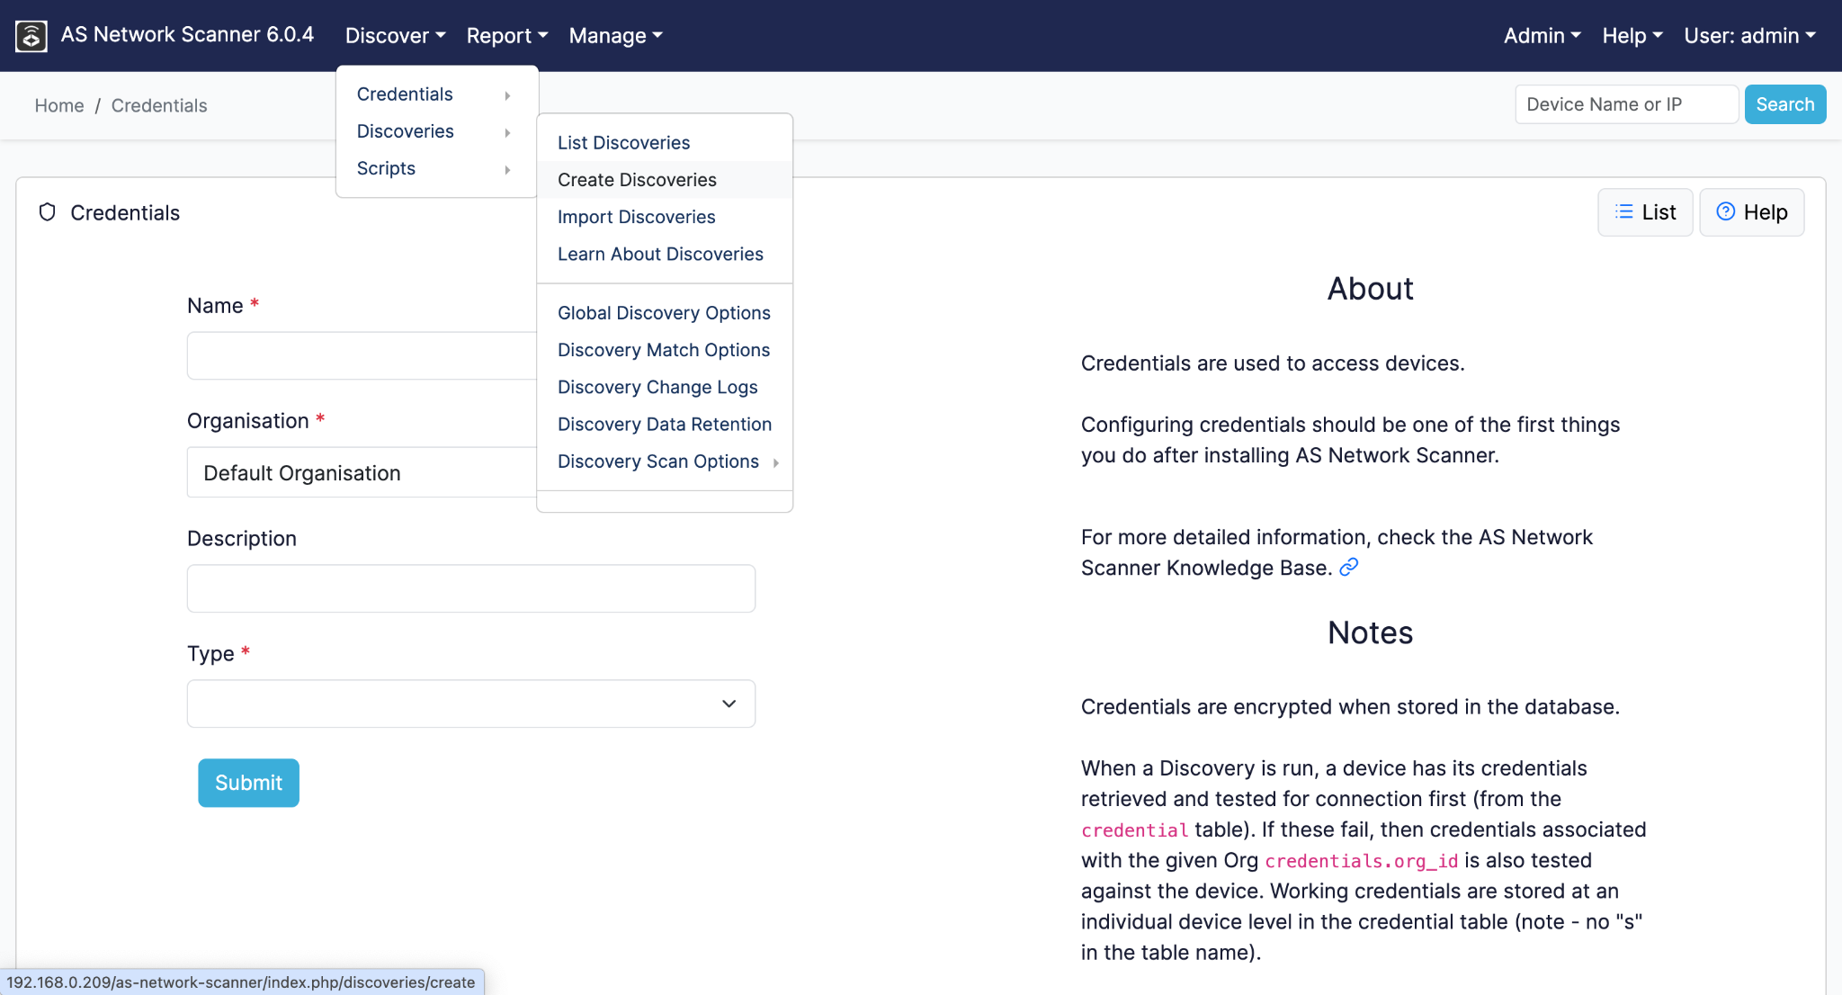This screenshot has width=1842, height=995.
Task: Open the Manage menu
Action: (616, 36)
